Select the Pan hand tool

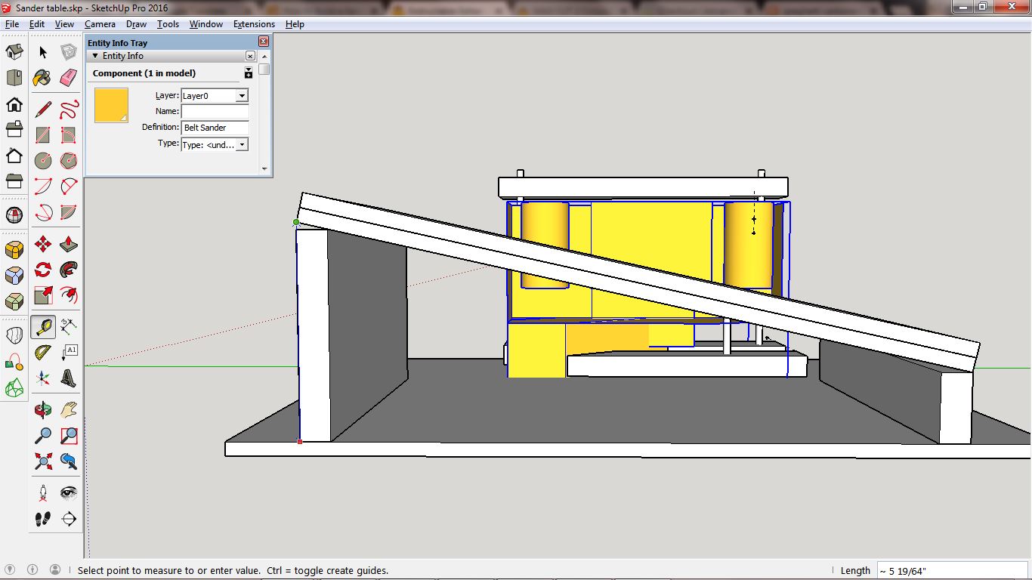pyautogui.click(x=69, y=410)
